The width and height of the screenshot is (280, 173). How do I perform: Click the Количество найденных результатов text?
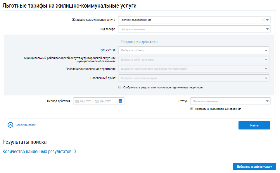(x=39, y=152)
